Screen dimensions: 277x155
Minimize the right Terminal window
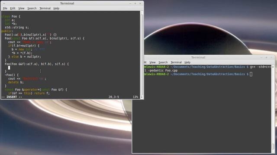261,57
